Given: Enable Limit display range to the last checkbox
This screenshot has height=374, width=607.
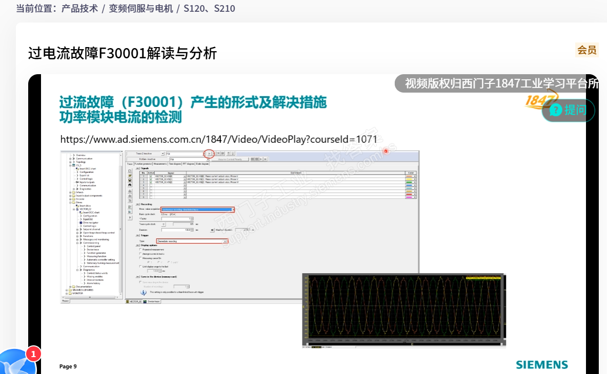Looking at the screenshot, I should click(x=140, y=266).
